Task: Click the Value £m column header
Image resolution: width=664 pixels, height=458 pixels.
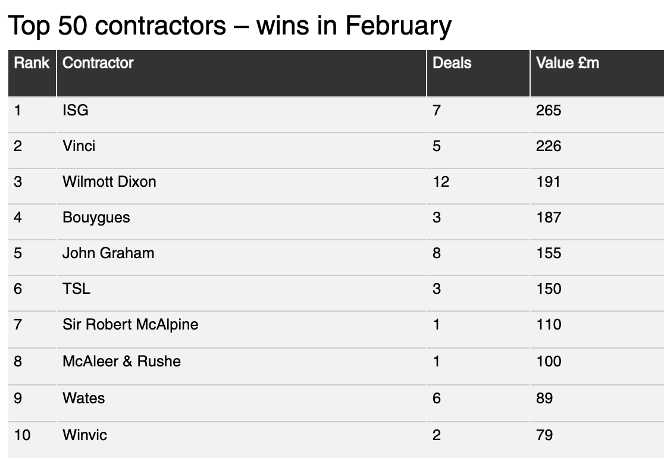Action: 568,63
